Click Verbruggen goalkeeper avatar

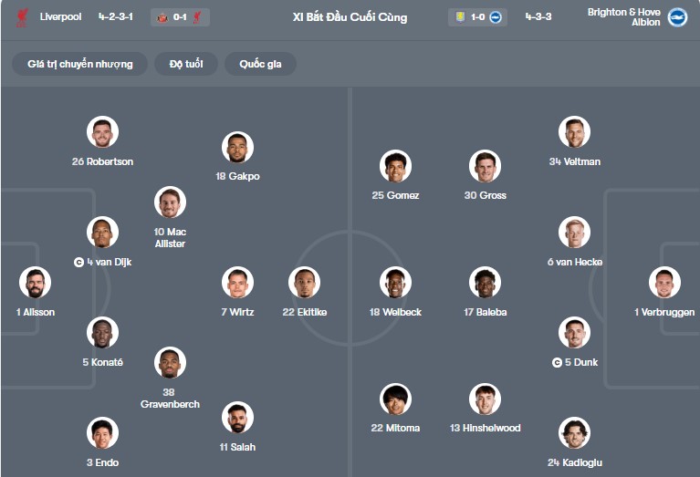664,283
